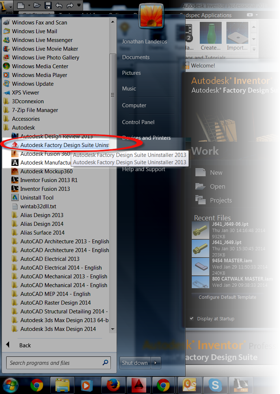The height and width of the screenshot is (394, 280).
Task: Click the Open folder icon in Inventor toolbar
Action: click(37, 5)
